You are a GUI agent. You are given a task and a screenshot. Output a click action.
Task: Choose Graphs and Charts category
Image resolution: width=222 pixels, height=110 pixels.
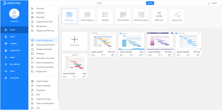click(x=43, y=99)
